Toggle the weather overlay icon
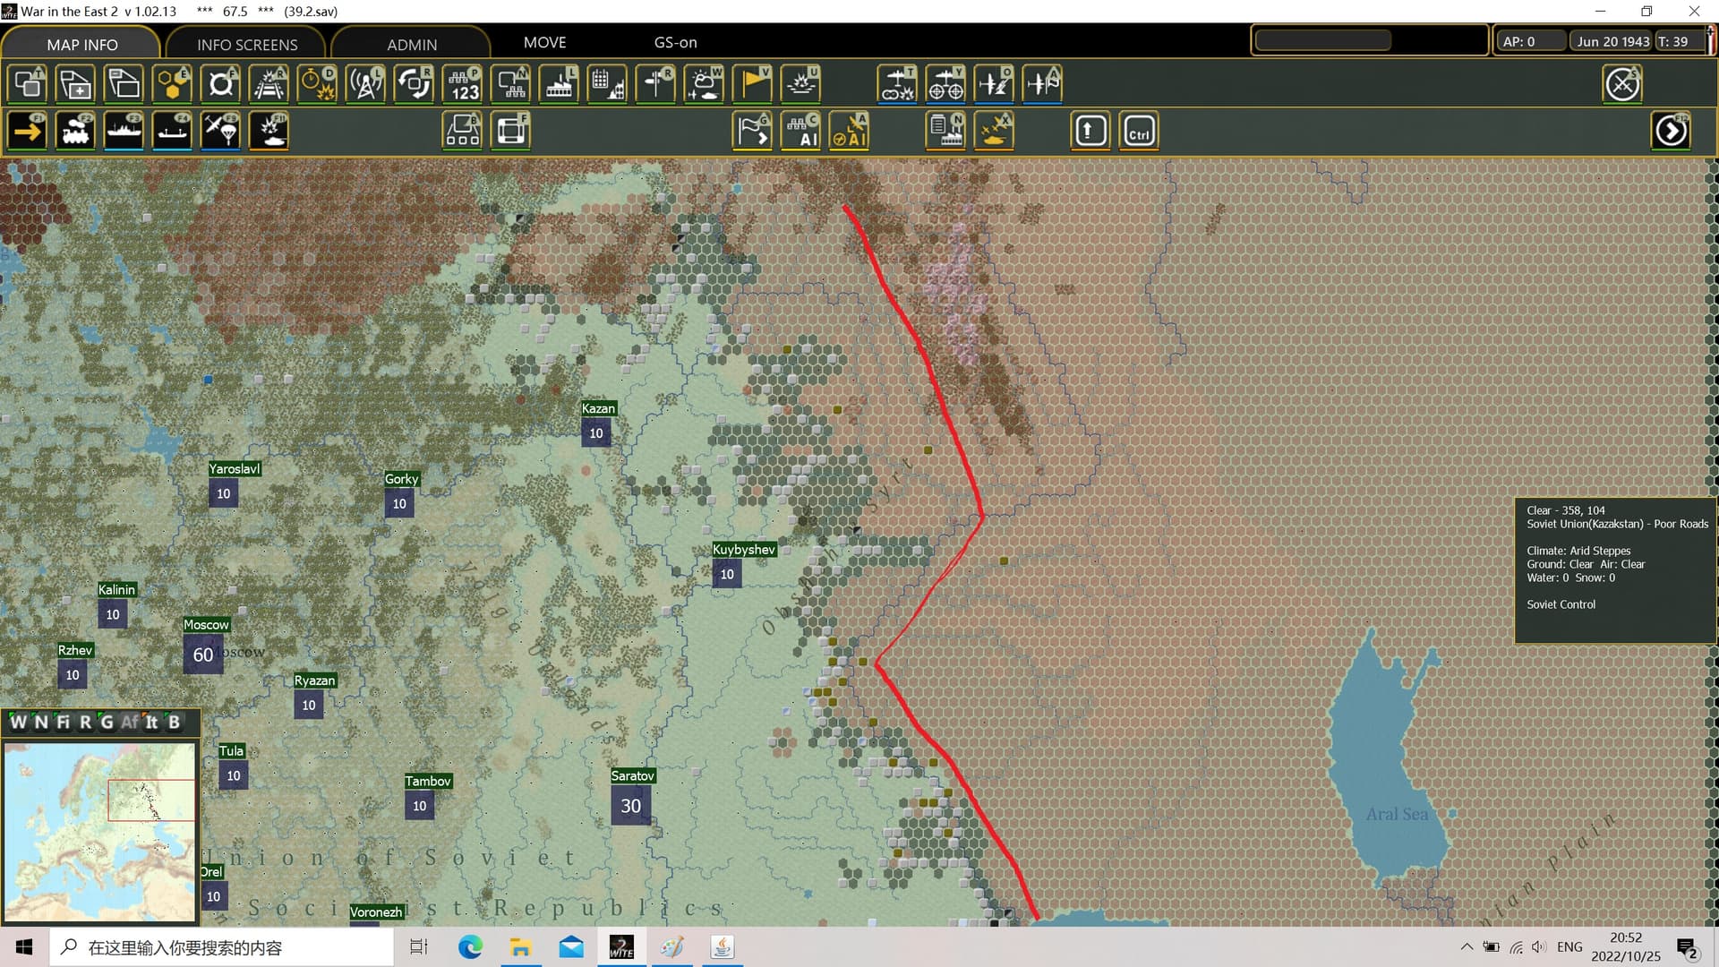Viewport: 1719px width, 967px height. (x=705, y=84)
